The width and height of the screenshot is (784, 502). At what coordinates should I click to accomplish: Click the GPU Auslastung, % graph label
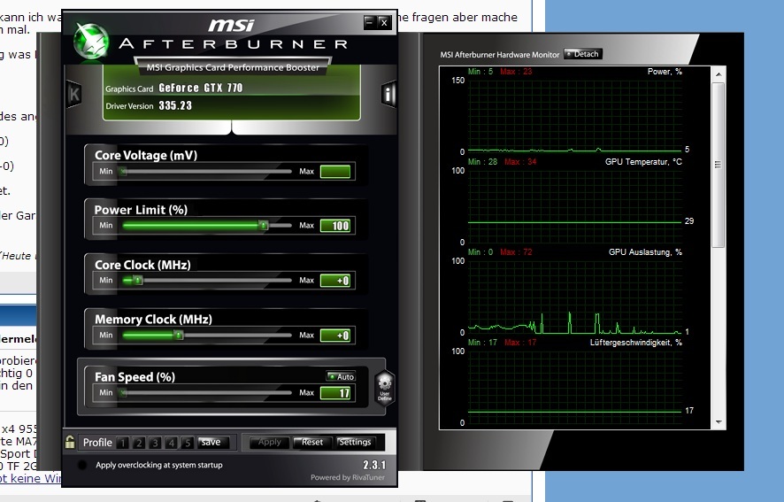[x=645, y=251]
